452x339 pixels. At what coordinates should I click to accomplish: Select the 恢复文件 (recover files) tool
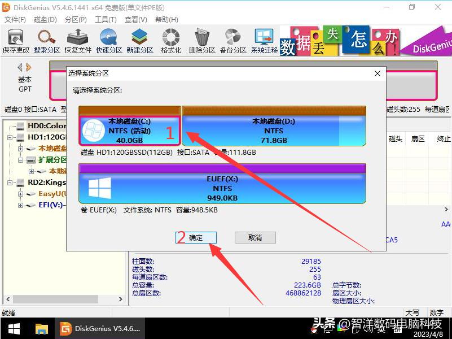78,40
